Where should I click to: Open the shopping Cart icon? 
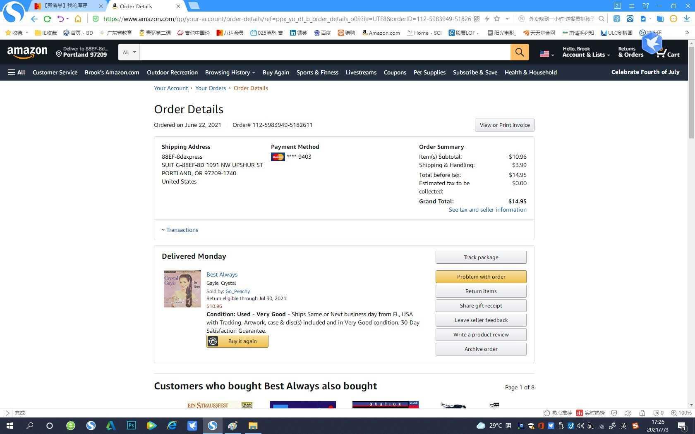[x=668, y=52]
